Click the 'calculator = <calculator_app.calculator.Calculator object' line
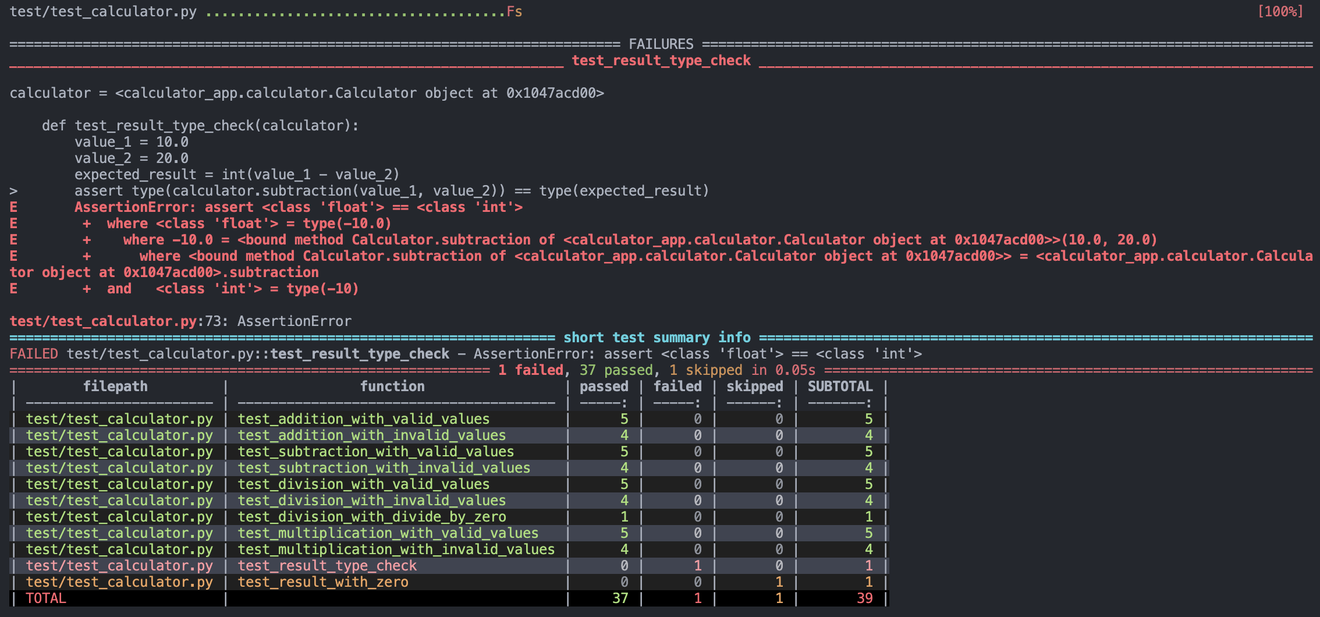Screen dimensions: 1320x617 [307, 93]
